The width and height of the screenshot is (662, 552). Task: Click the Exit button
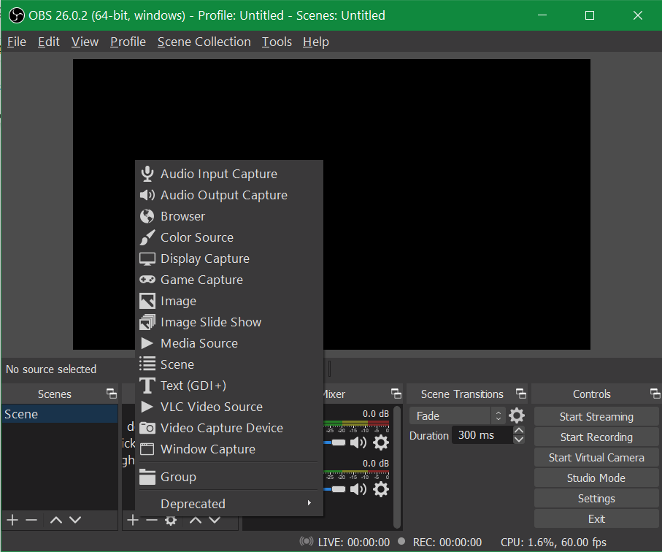[596, 518]
